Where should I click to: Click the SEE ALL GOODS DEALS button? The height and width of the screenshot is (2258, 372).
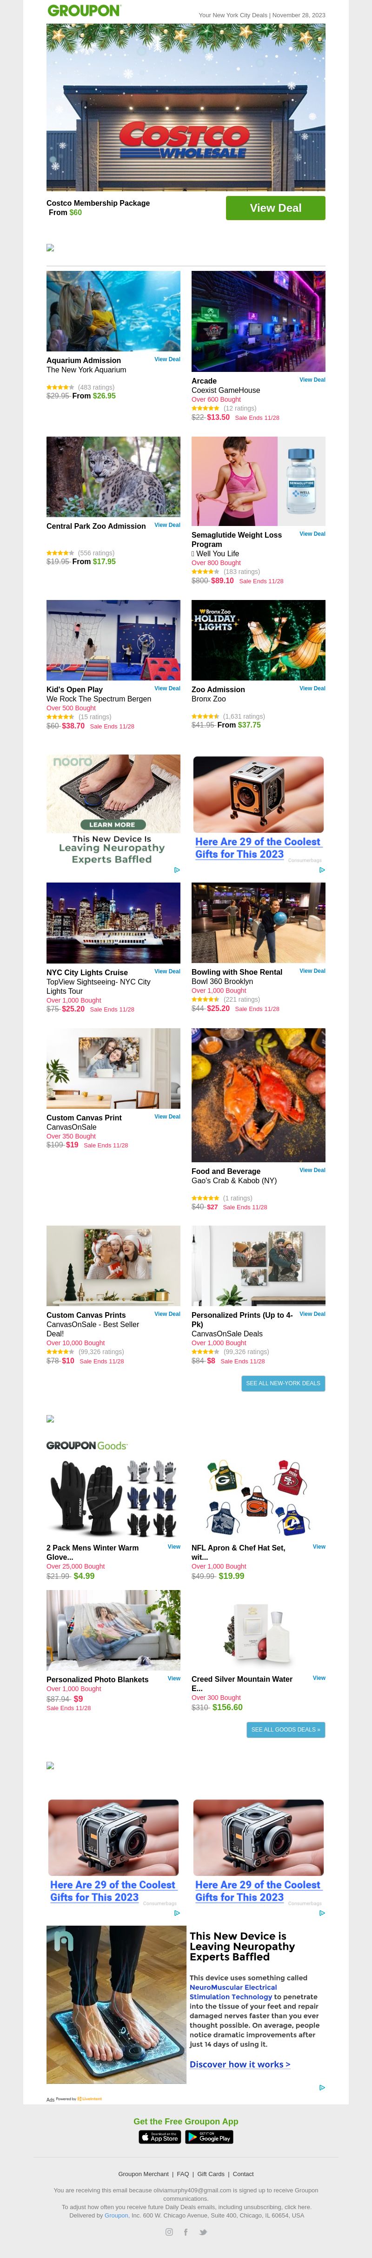click(286, 1729)
